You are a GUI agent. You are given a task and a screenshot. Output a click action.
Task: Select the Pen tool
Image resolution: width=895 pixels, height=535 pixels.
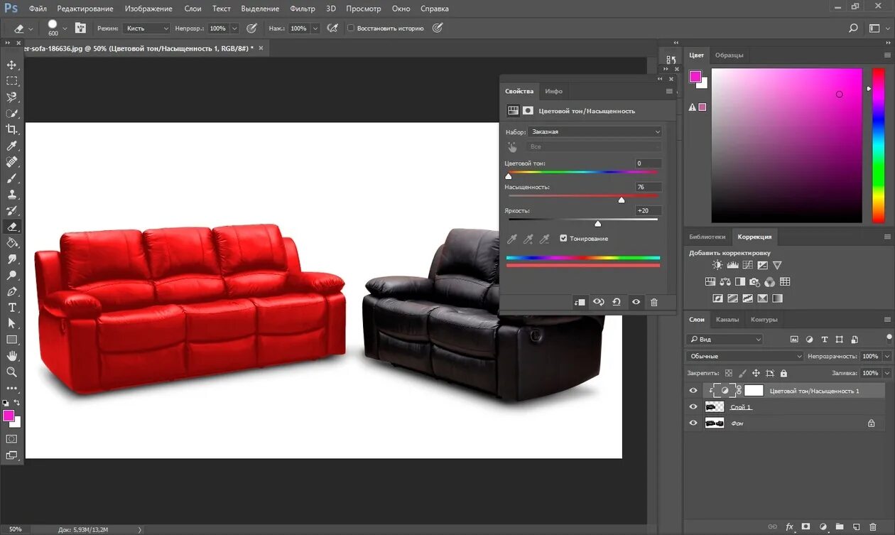[x=11, y=291]
